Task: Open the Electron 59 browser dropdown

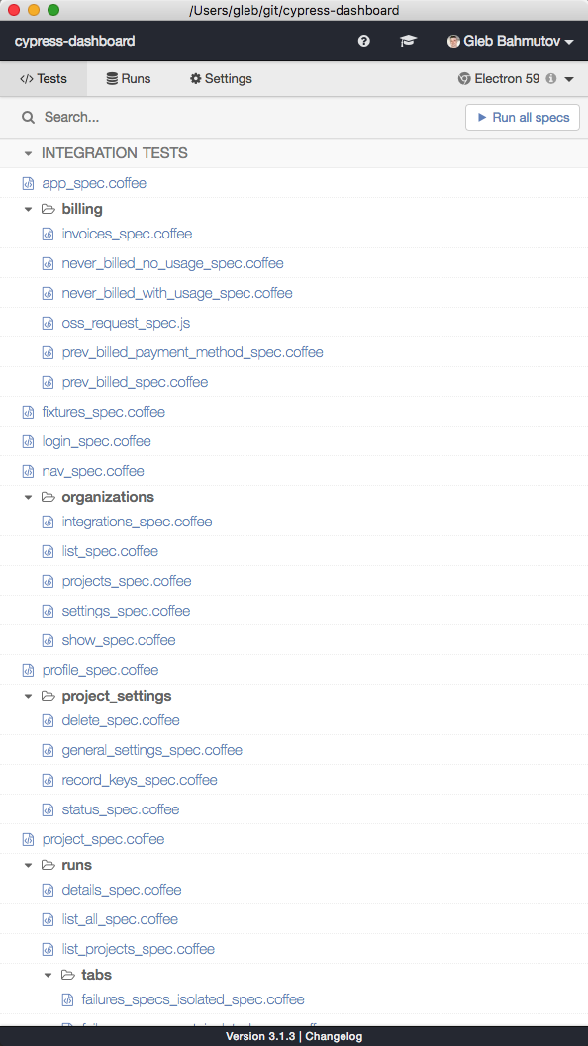Action: 516,79
